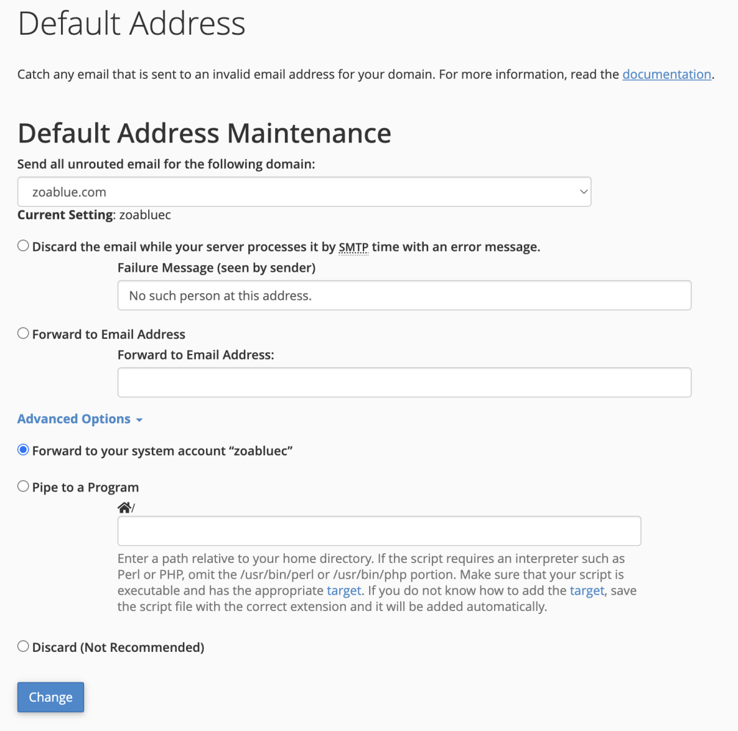Collapse the Advanced Options section
Image resolution: width=738 pixels, height=731 pixels.
(x=79, y=419)
